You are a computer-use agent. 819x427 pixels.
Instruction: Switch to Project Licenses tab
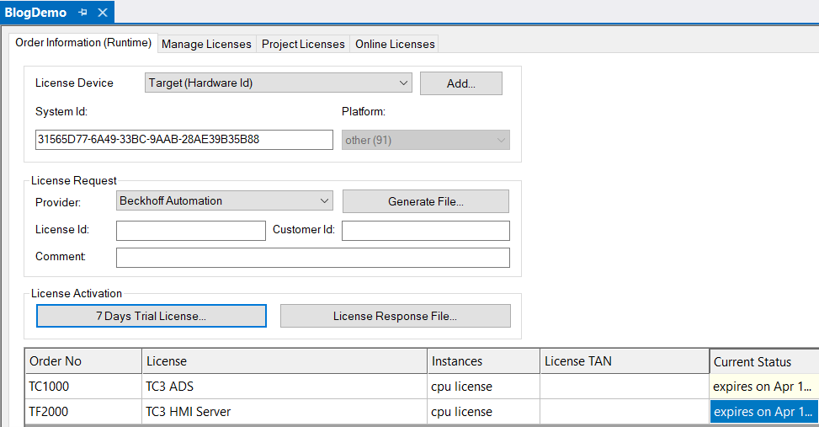(x=303, y=45)
